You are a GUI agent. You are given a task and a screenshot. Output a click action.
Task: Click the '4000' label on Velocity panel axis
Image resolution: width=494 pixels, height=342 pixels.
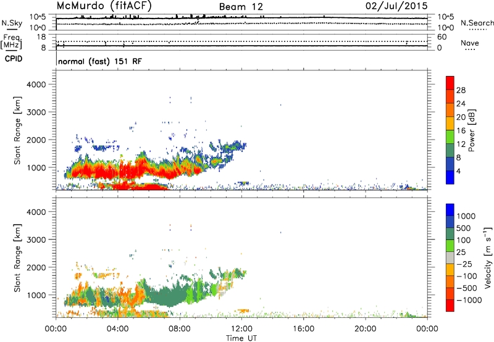click(x=36, y=212)
